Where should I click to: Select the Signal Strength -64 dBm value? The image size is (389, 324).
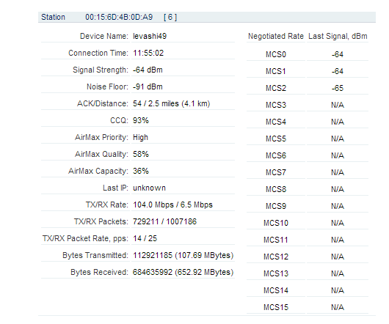(x=148, y=70)
